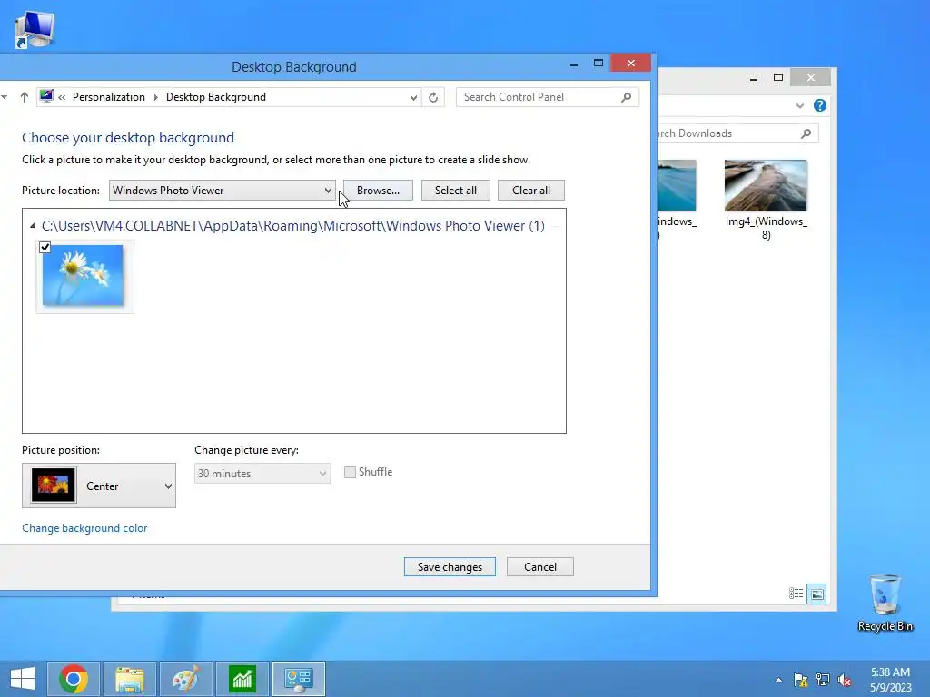Open the arrow after Personalization breadcrumb
This screenshot has width=930, height=697.
click(156, 97)
